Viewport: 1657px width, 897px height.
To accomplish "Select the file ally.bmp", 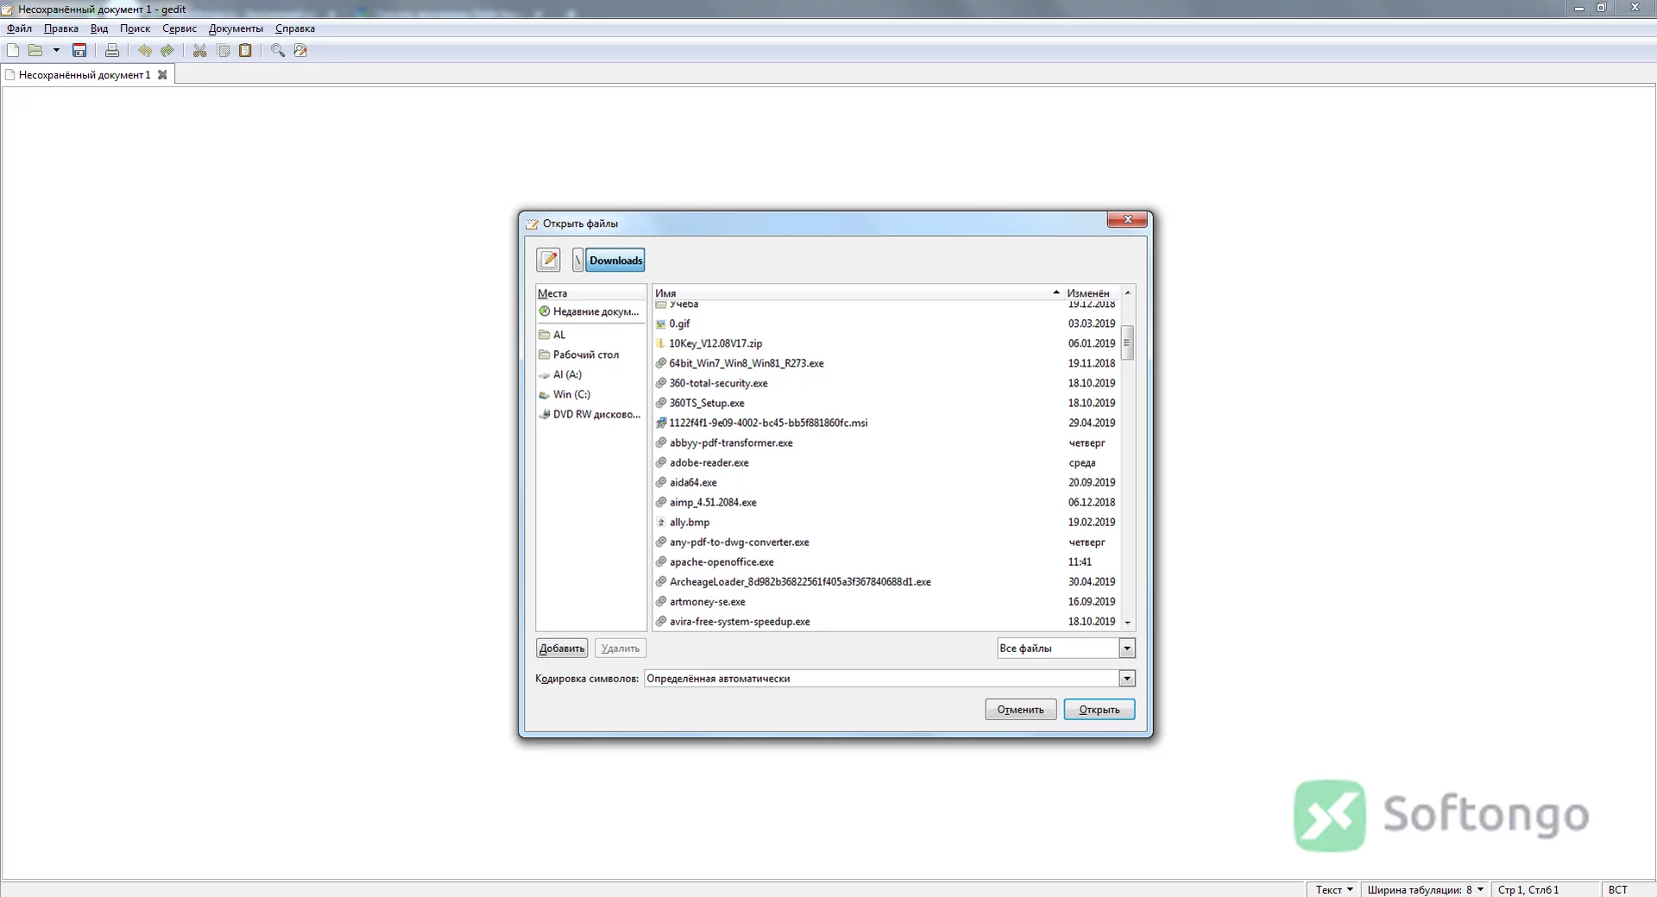I will coord(886,522).
